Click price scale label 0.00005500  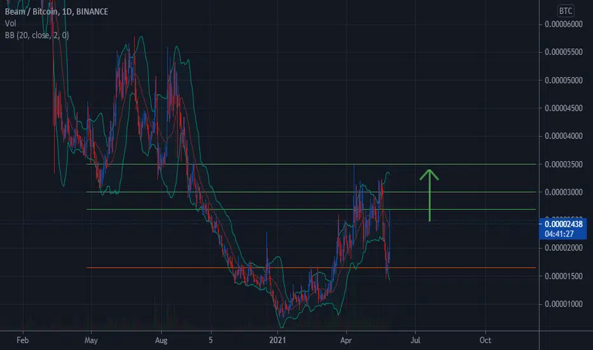tap(564, 52)
